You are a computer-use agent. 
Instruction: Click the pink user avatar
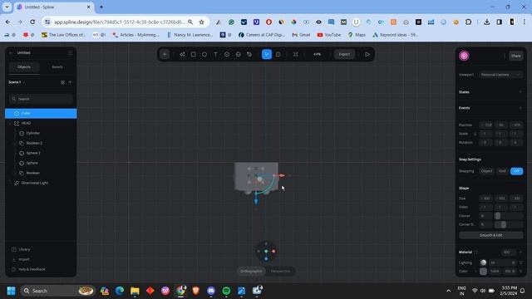[464, 56]
